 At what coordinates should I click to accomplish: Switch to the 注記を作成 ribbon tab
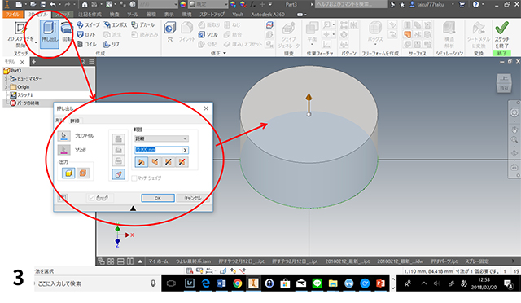90,15
